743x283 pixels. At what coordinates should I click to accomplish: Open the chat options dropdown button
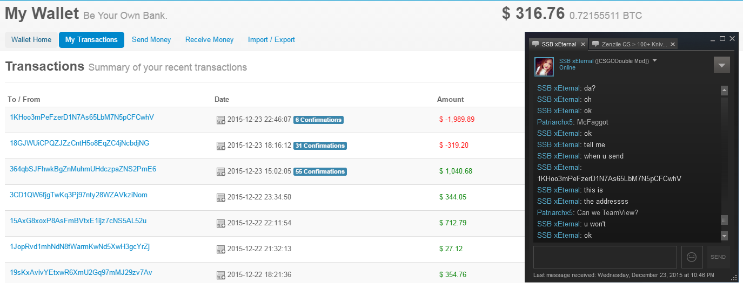[x=721, y=65]
